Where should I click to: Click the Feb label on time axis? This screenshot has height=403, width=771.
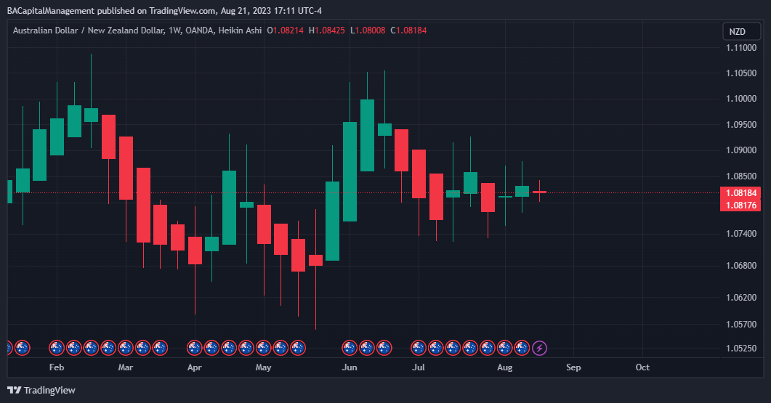(57, 367)
